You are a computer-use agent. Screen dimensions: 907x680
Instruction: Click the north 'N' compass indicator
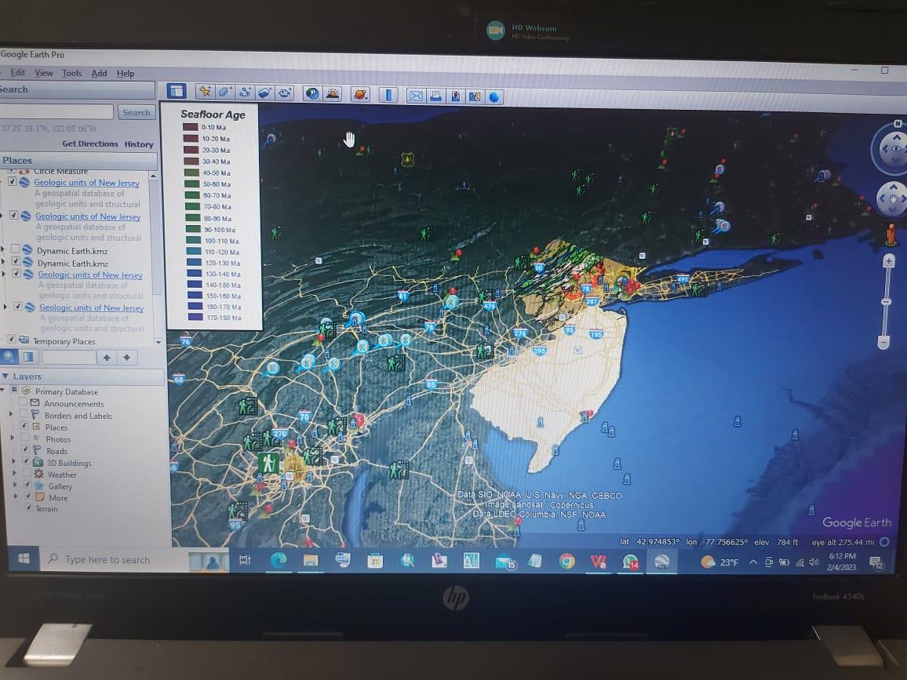pos(897,124)
